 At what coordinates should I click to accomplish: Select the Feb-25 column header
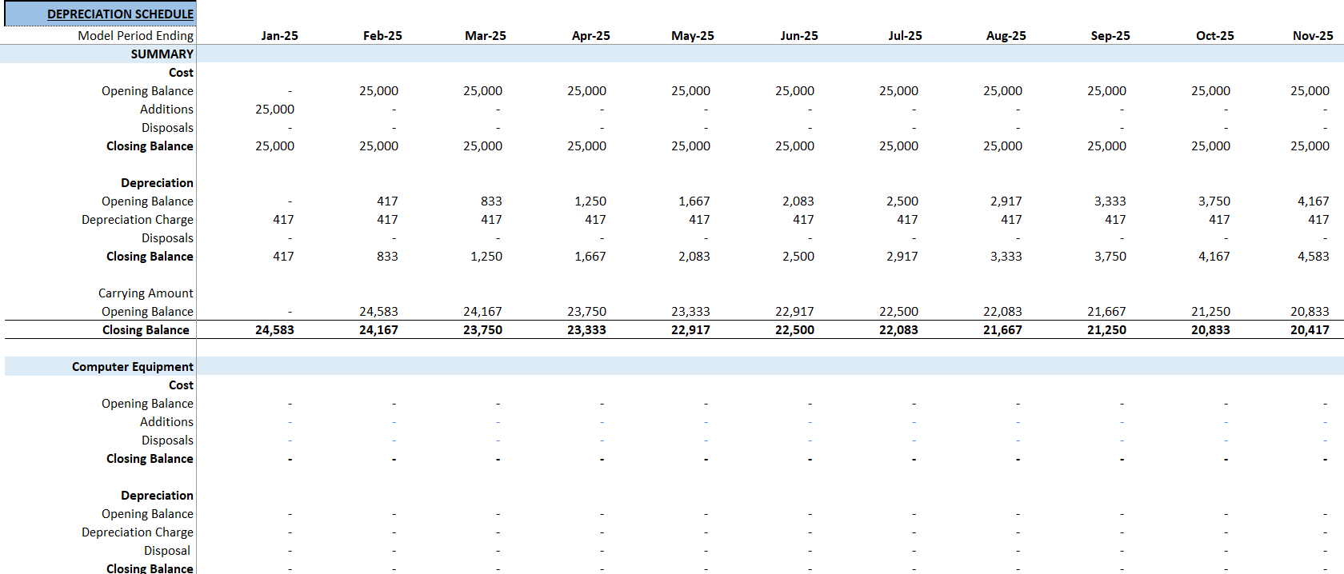pos(382,36)
